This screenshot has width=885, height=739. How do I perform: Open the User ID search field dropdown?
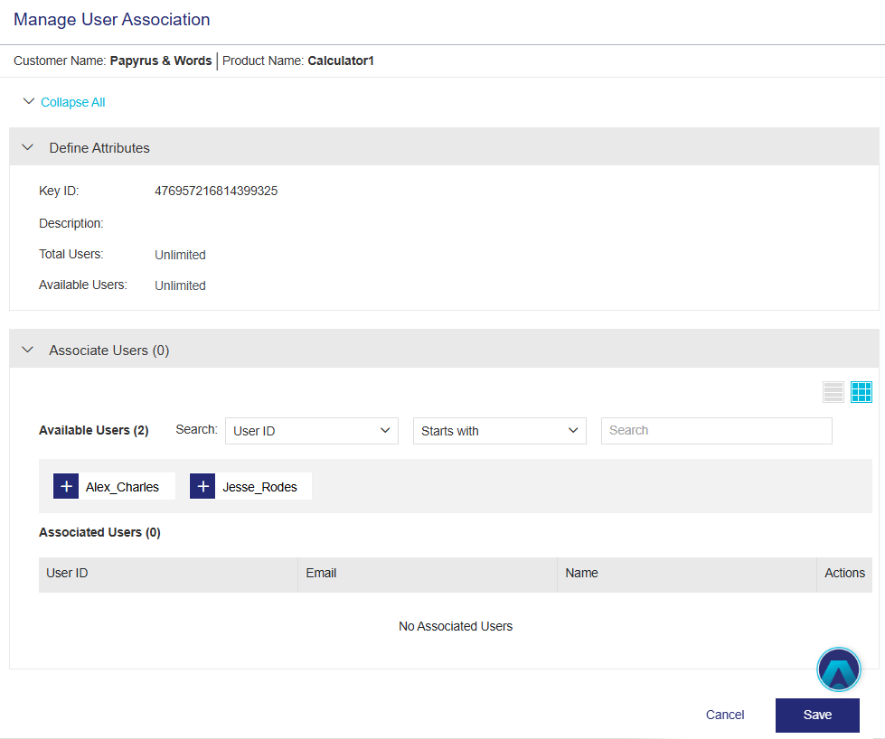pos(311,431)
